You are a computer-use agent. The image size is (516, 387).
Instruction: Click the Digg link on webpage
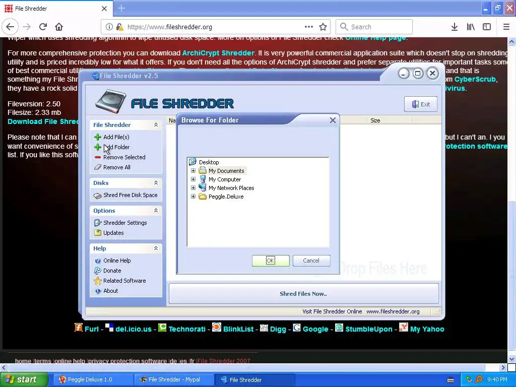pos(278,329)
